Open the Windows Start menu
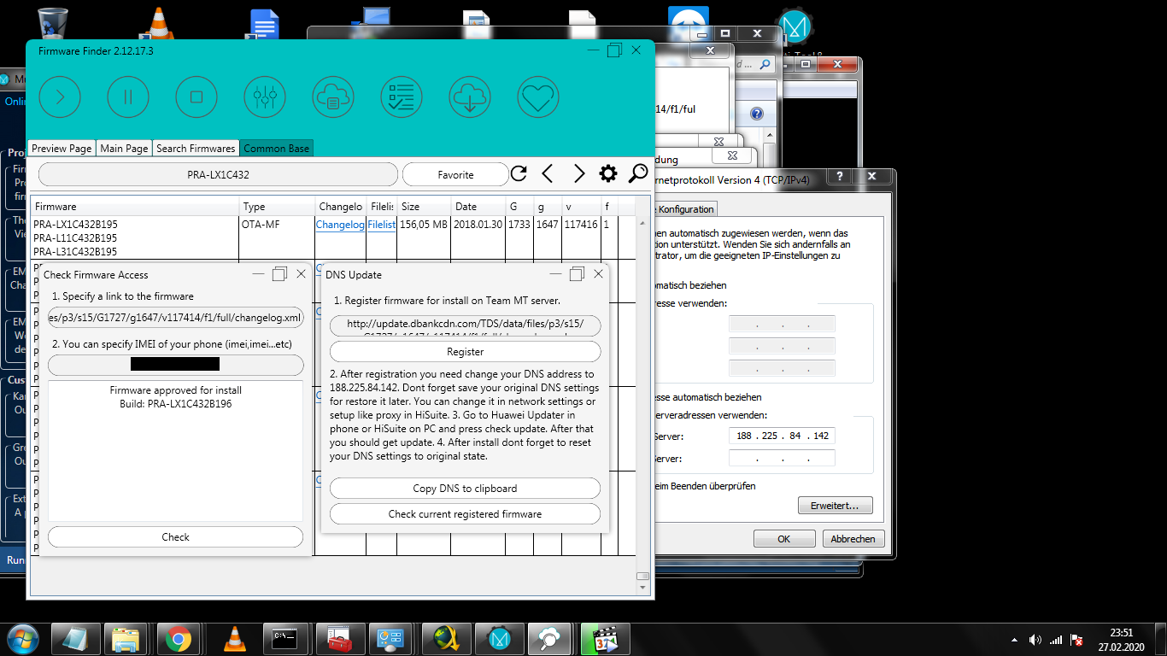The height and width of the screenshot is (656, 1167). (x=23, y=638)
